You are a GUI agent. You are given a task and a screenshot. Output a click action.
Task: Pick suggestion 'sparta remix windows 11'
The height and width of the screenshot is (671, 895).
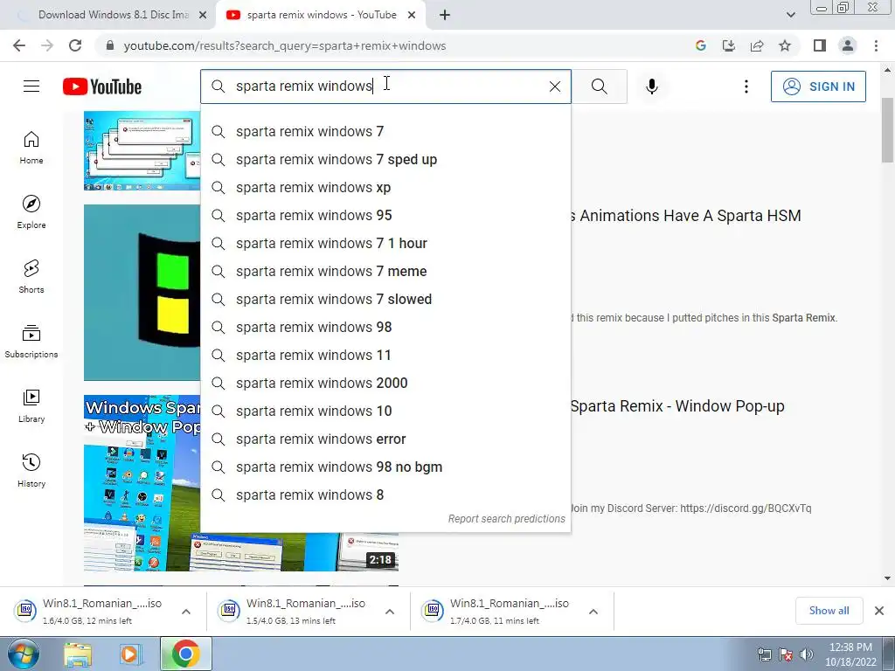385,355
